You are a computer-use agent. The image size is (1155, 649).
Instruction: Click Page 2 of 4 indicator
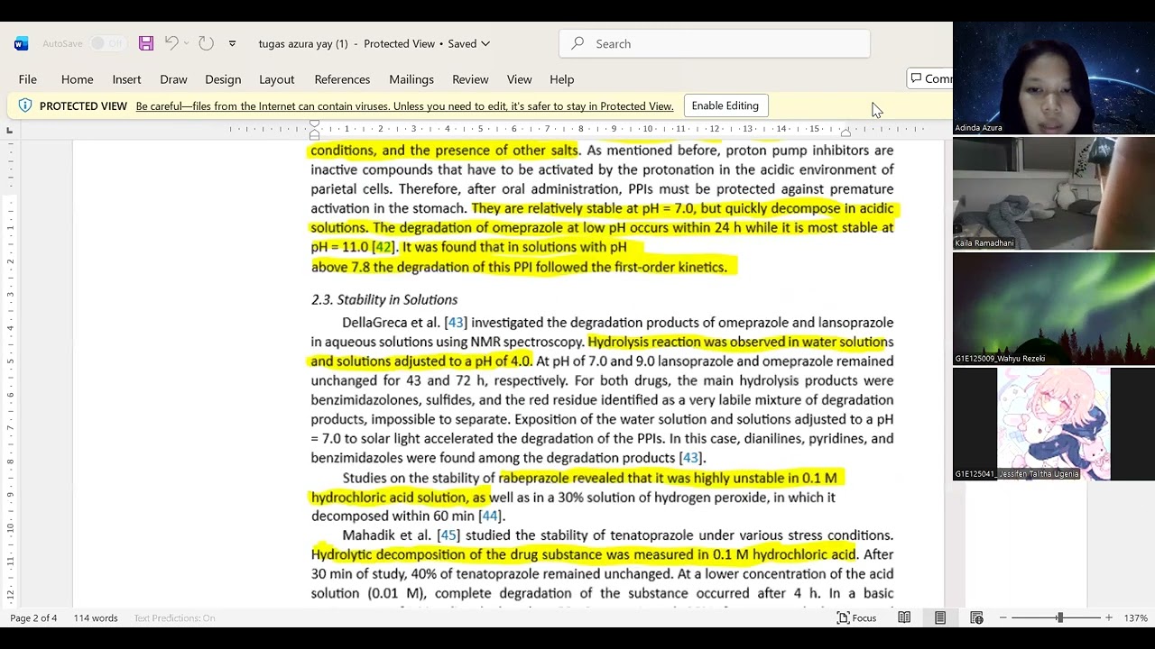pyautogui.click(x=33, y=617)
